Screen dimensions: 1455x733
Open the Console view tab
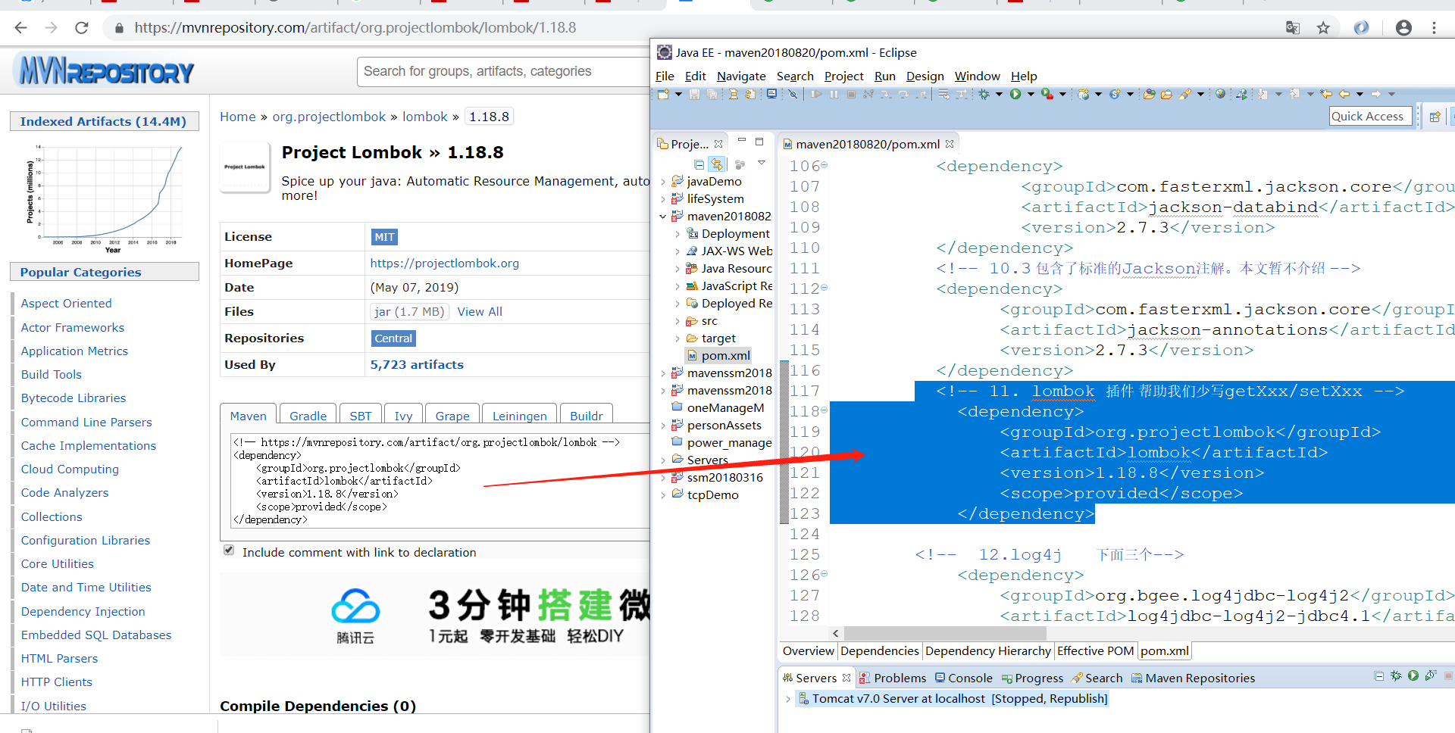point(963,678)
